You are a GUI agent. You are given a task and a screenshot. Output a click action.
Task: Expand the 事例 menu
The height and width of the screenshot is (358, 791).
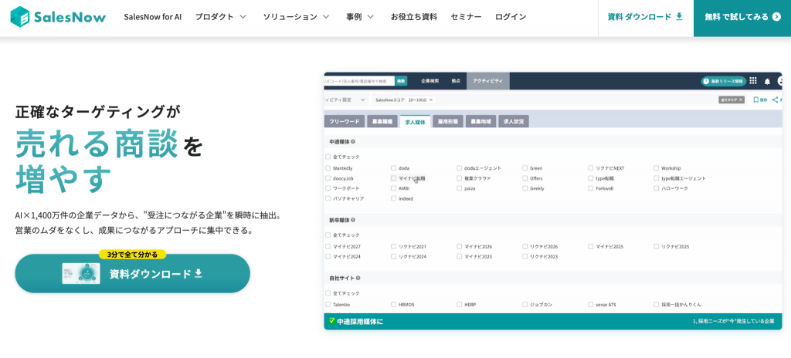(360, 17)
